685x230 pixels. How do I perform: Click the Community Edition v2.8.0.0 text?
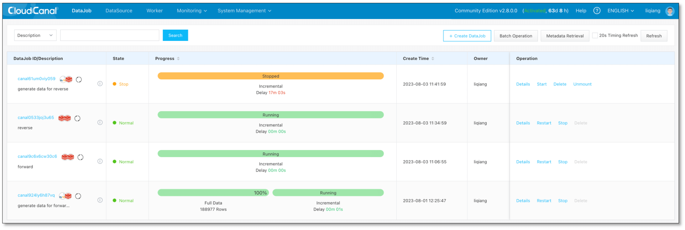(486, 11)
